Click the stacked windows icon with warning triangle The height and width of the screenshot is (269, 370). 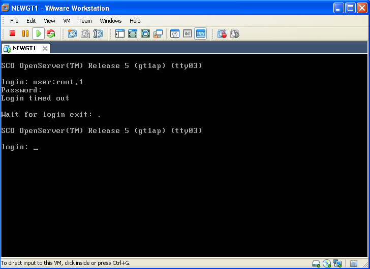[x=158, y=33]
